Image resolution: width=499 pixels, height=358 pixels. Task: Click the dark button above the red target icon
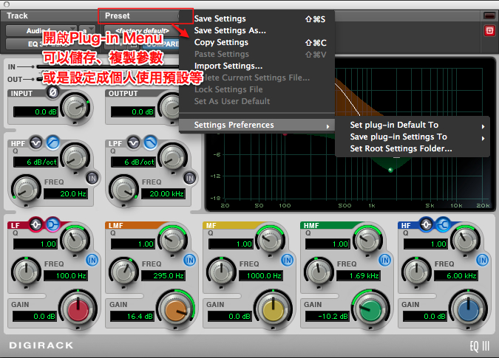pos(489,16)
